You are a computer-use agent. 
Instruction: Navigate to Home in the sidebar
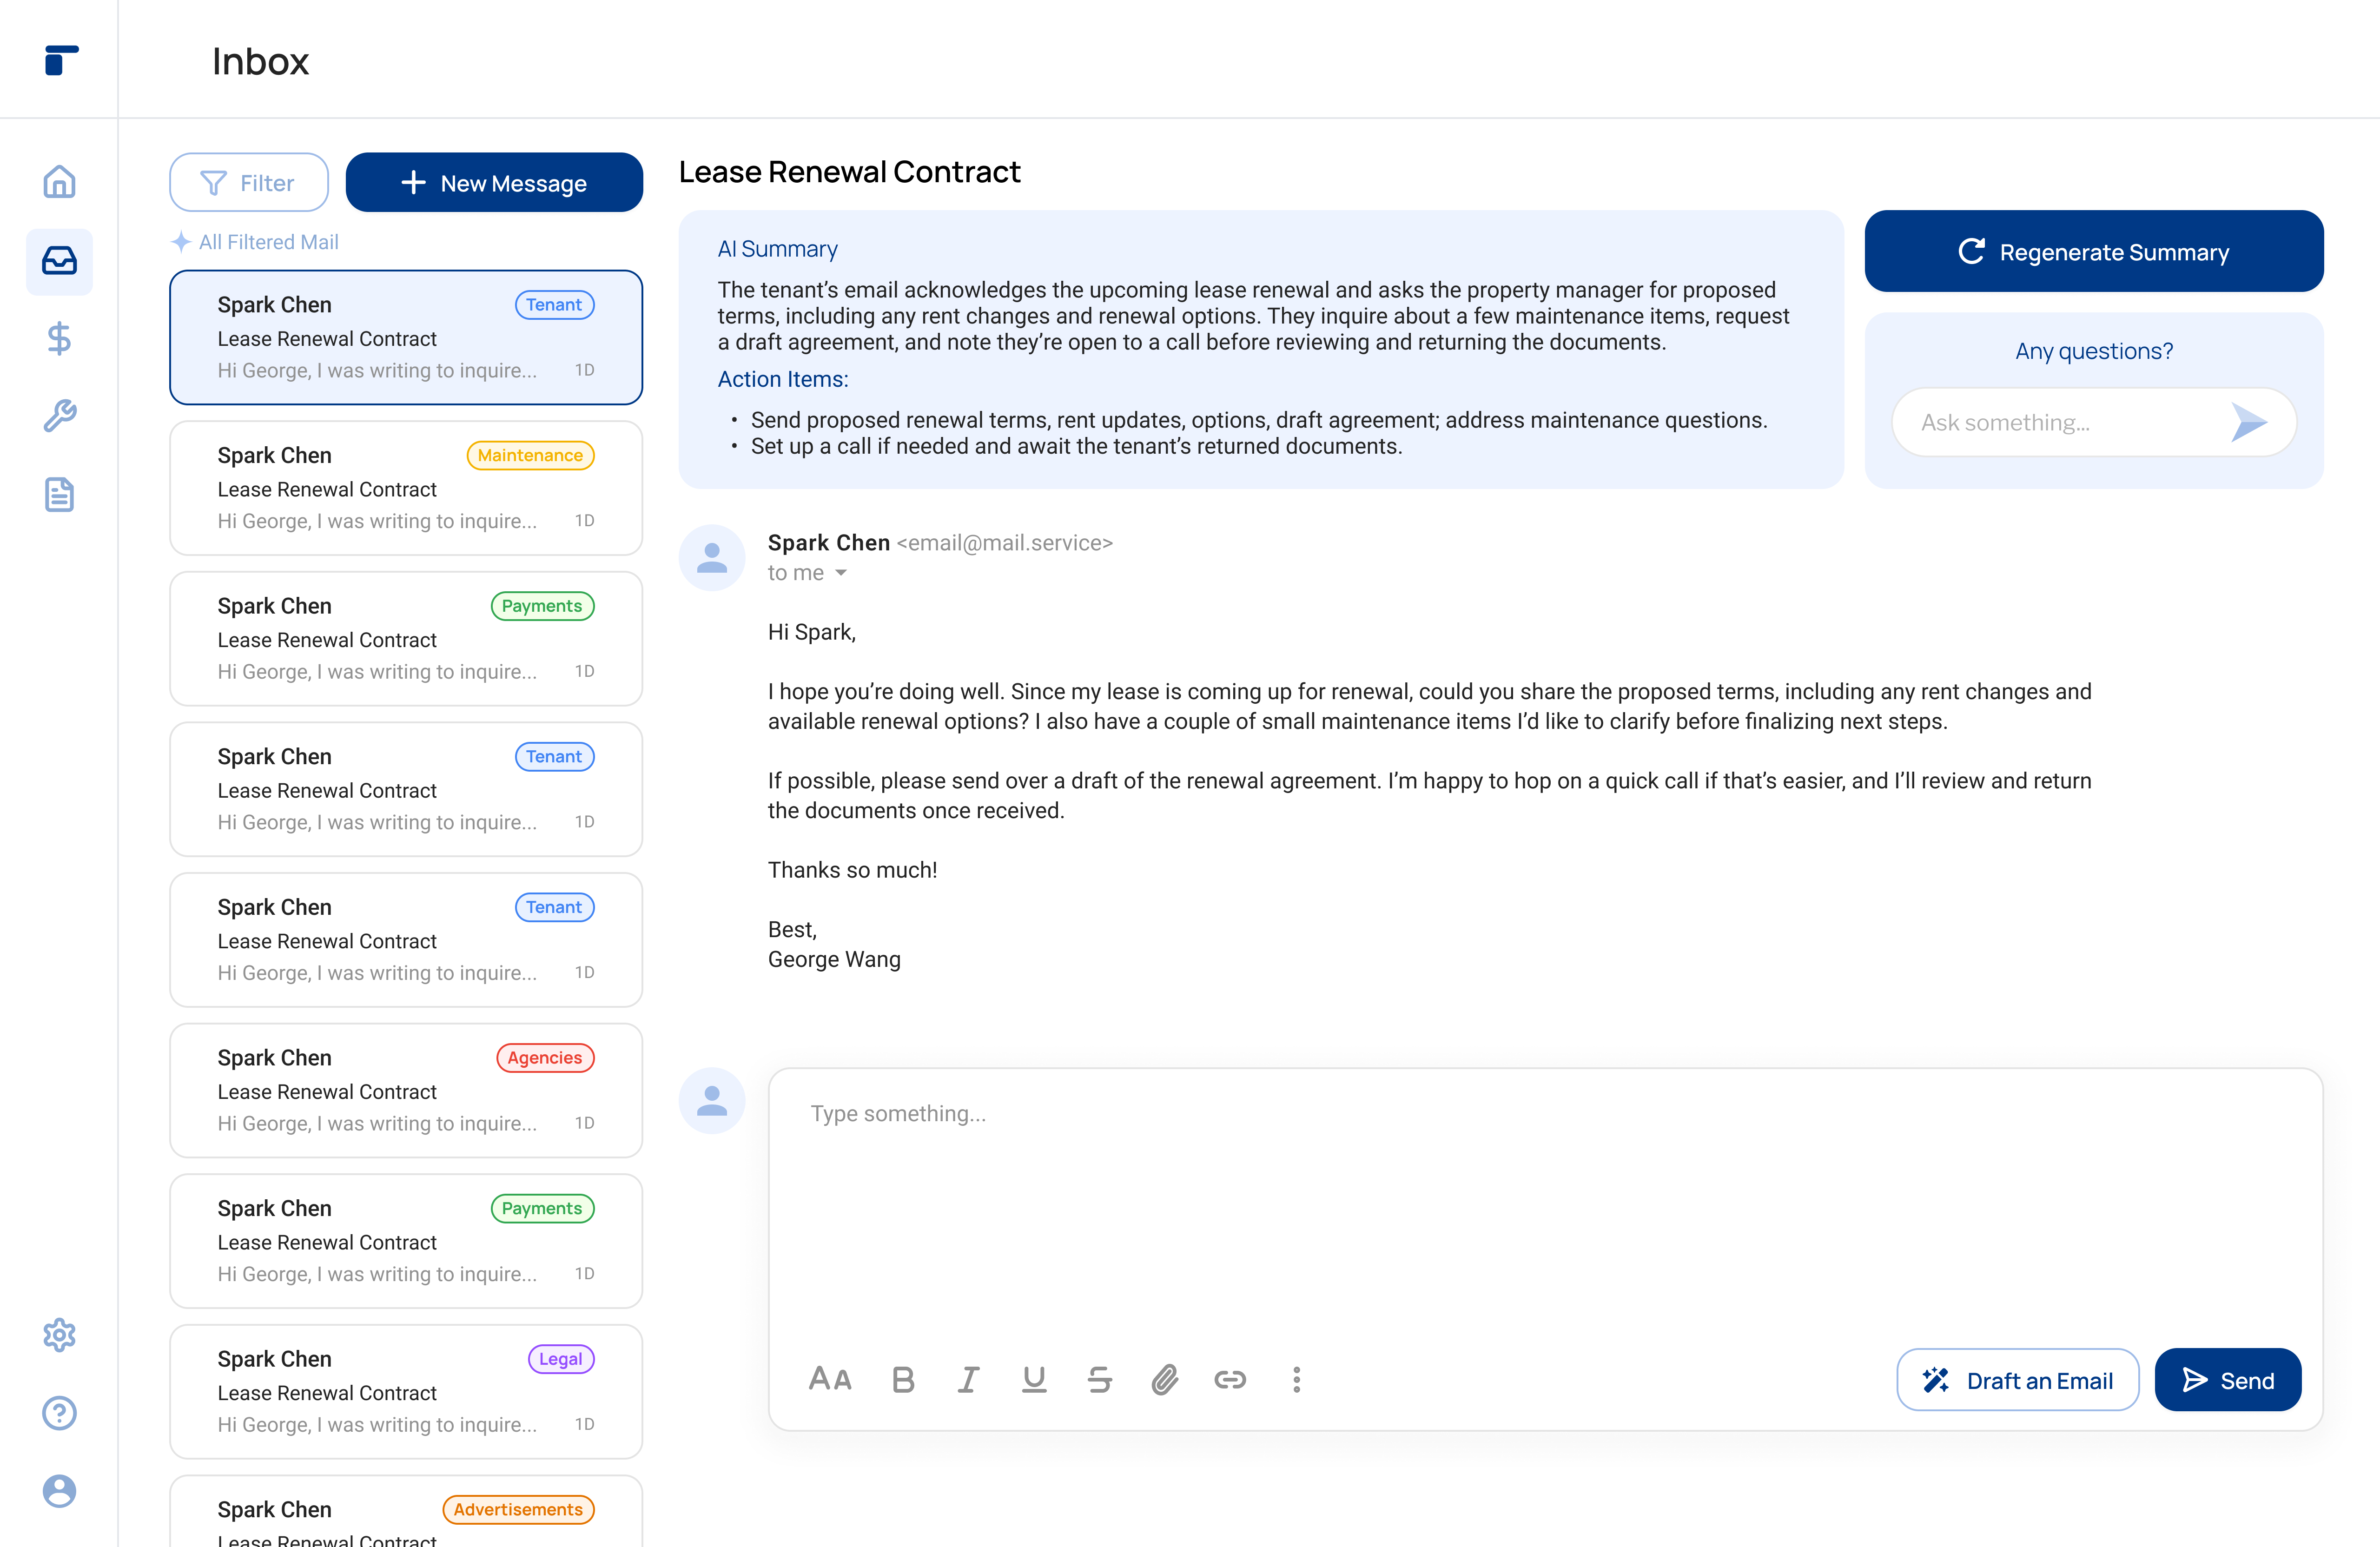[59, 182]
